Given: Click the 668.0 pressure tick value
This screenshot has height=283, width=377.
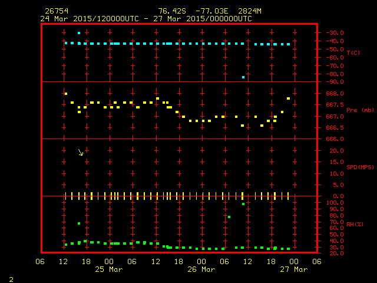Looking at the screenshot, I should [x=335, y=93].
